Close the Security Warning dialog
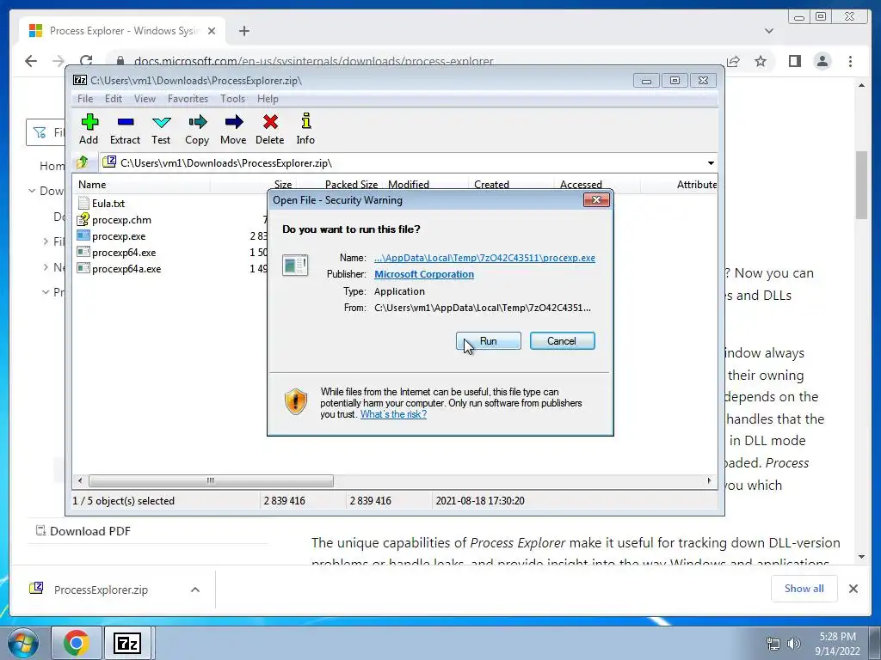The width and height of the screenshot is (881, 660). pos(596,199)
